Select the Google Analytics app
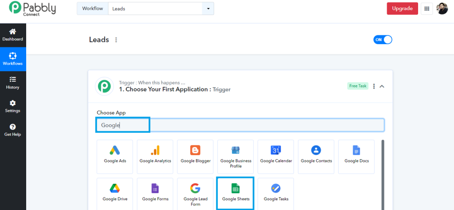This screenshot has width=454, height=210. point(155,157)
